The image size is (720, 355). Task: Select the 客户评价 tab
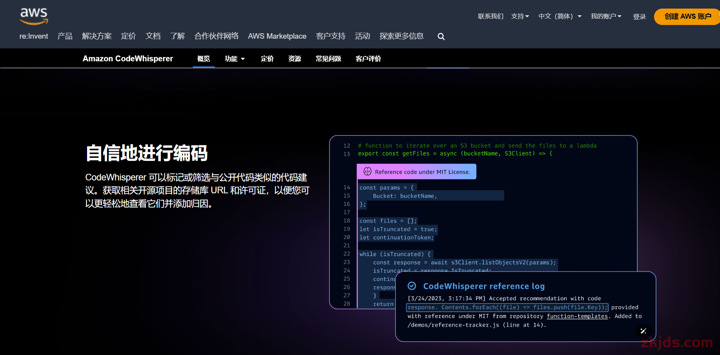pos(368,59)
